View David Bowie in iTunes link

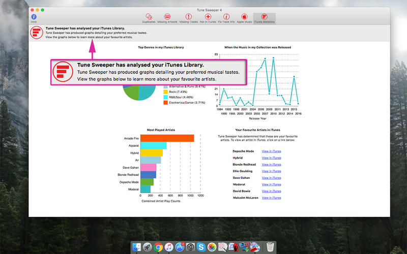click(x=271, y=191)
